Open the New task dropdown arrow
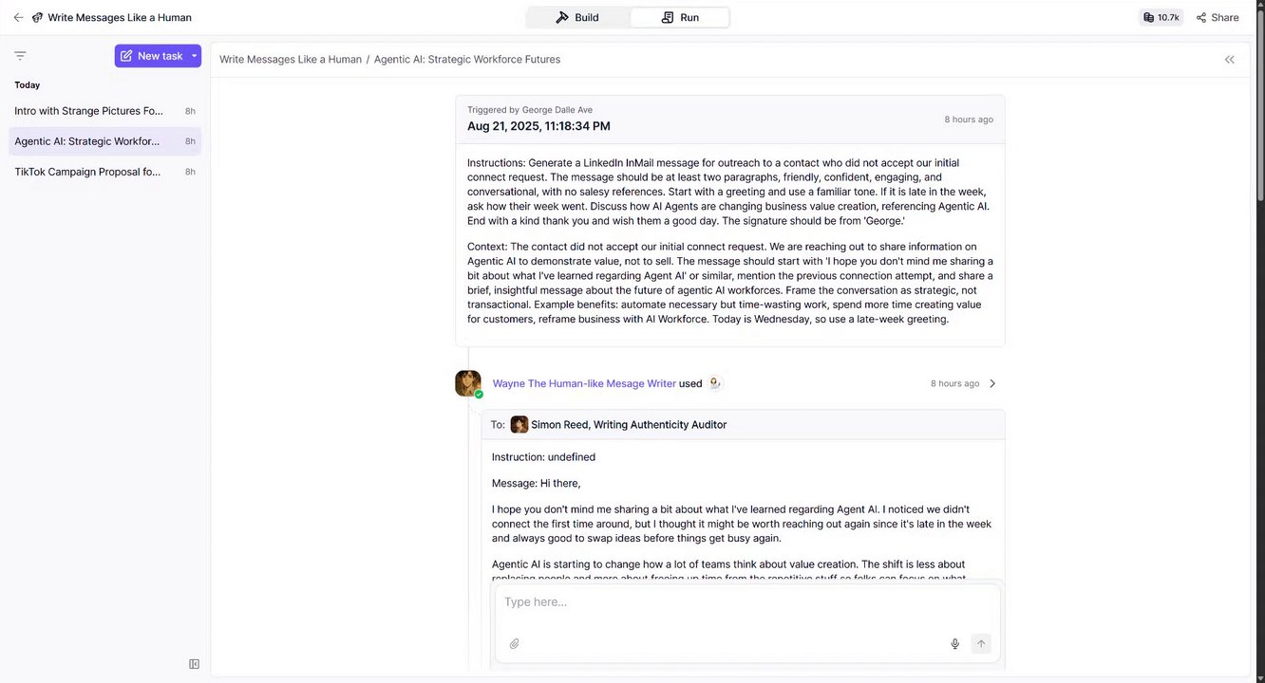The image size is (1265, 683). point(194,56)
